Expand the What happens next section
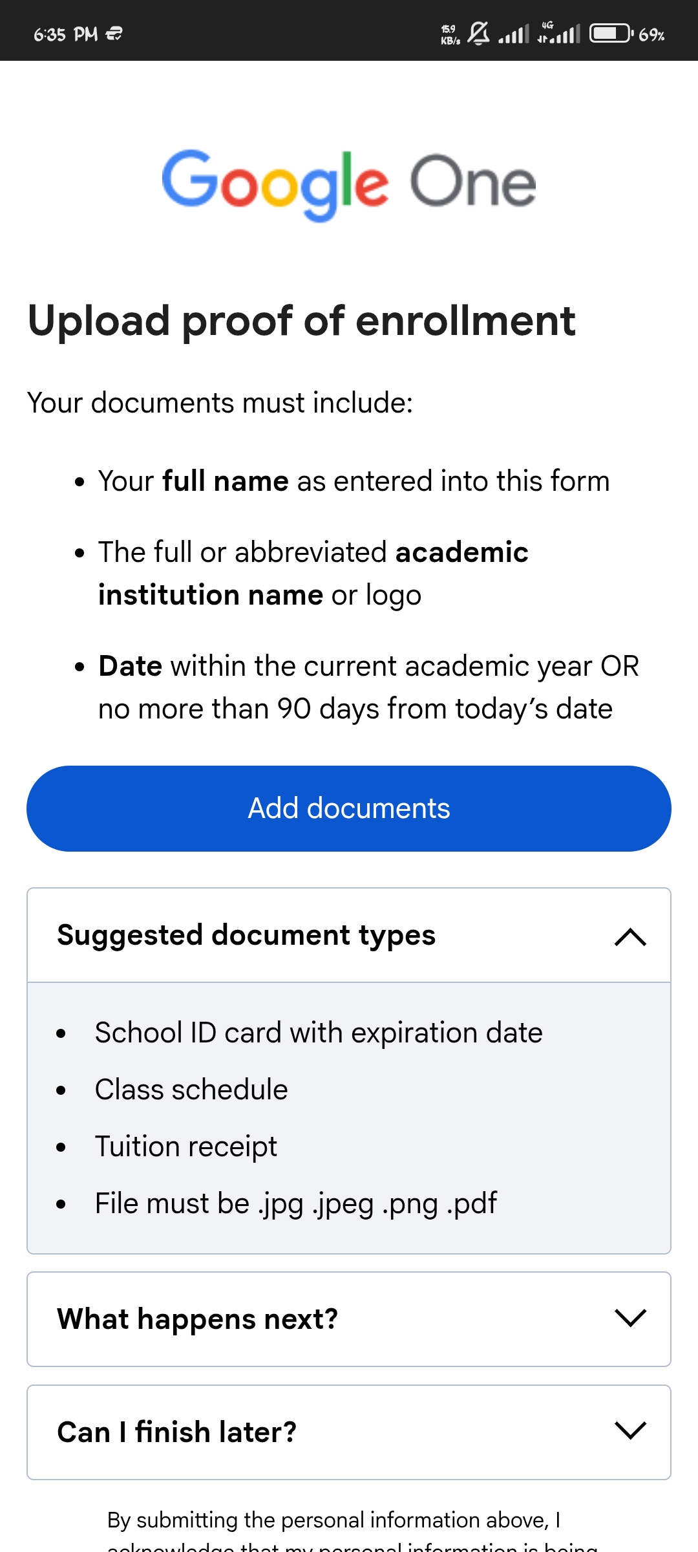This screenshot has height=1552, width=698. pos(630,1319)
